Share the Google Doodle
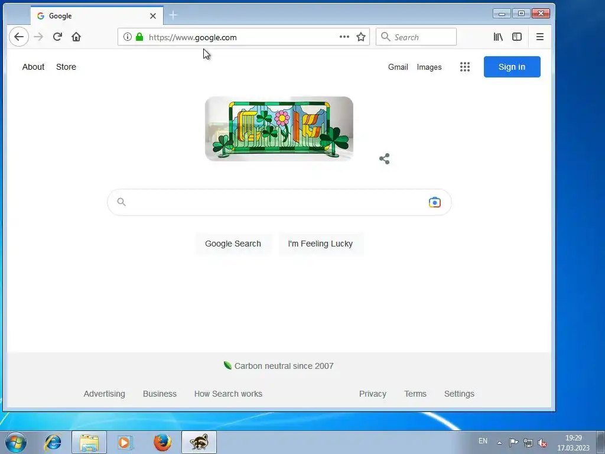605x454 pixels. pyautogui.click(x=384, y=158)
